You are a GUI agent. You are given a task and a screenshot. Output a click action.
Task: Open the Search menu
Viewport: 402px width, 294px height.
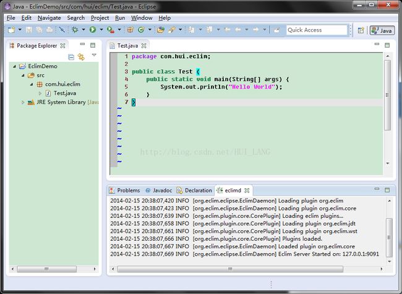click(x=76, y=18)
